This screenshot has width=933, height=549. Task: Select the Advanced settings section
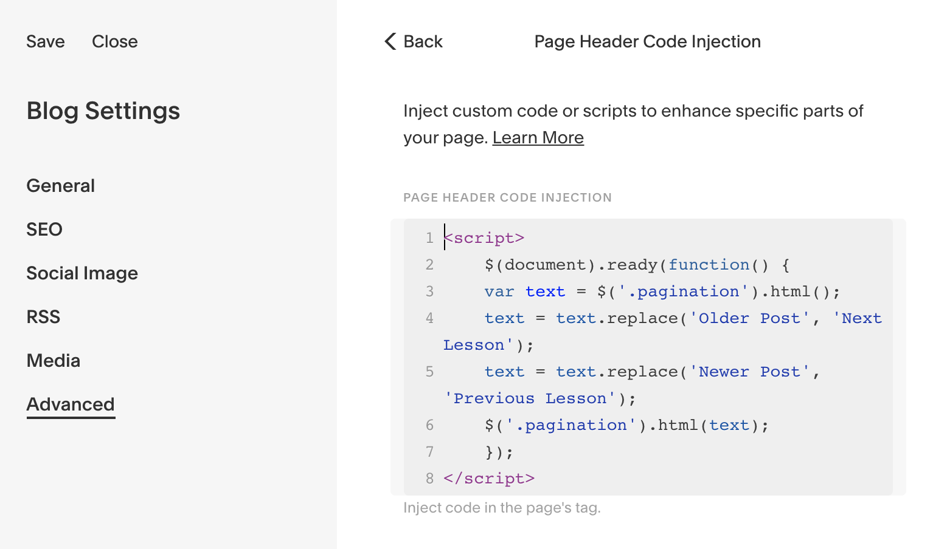click(71, 404)
